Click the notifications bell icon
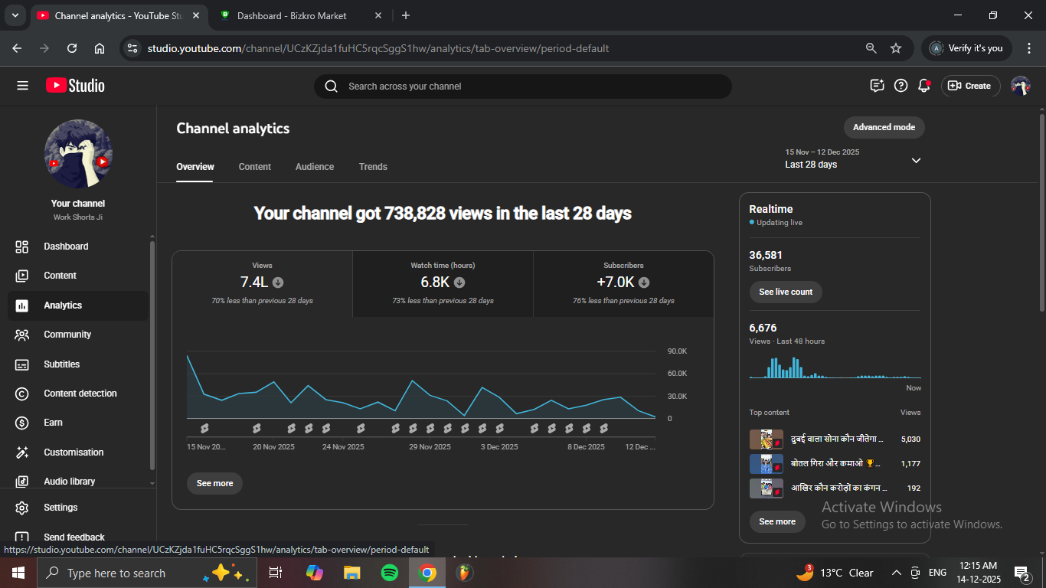 point(924,86)
